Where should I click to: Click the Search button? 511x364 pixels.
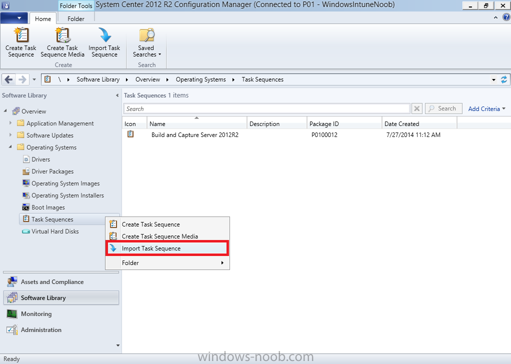pos(443,108)
